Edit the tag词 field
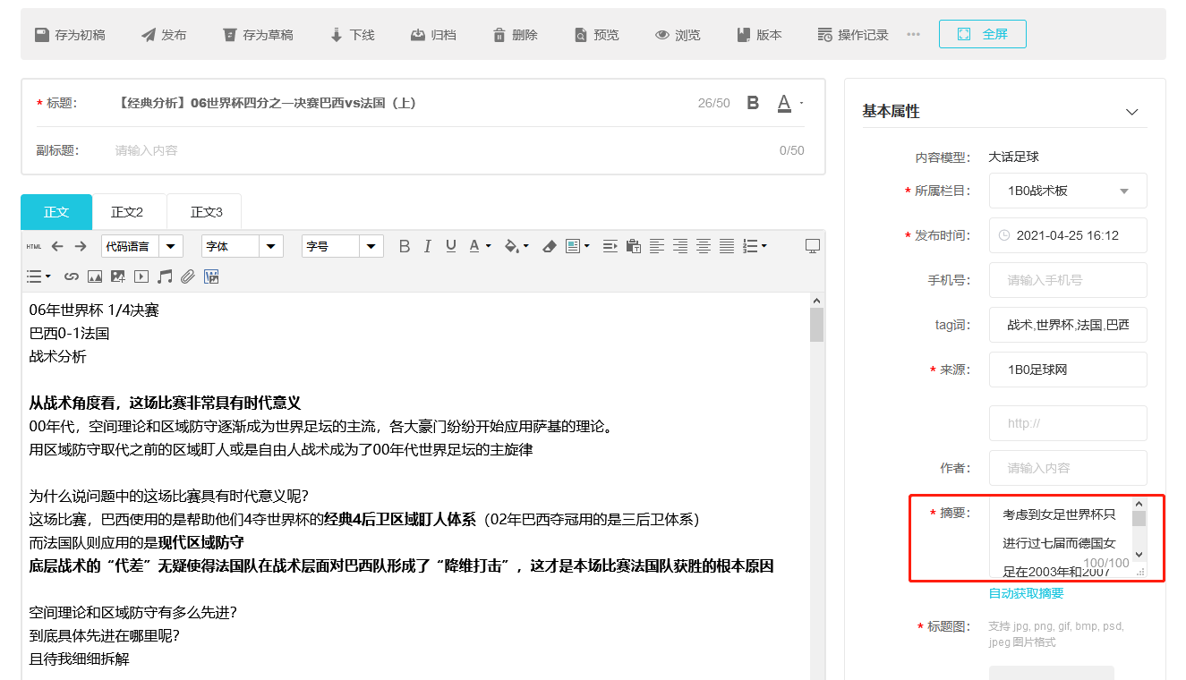 (1068, 325)
